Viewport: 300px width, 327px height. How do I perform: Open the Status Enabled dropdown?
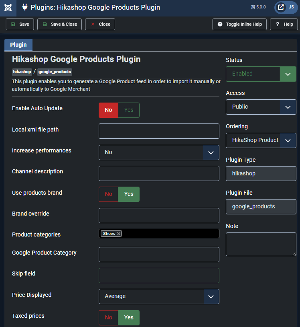[x=261, y=74]
